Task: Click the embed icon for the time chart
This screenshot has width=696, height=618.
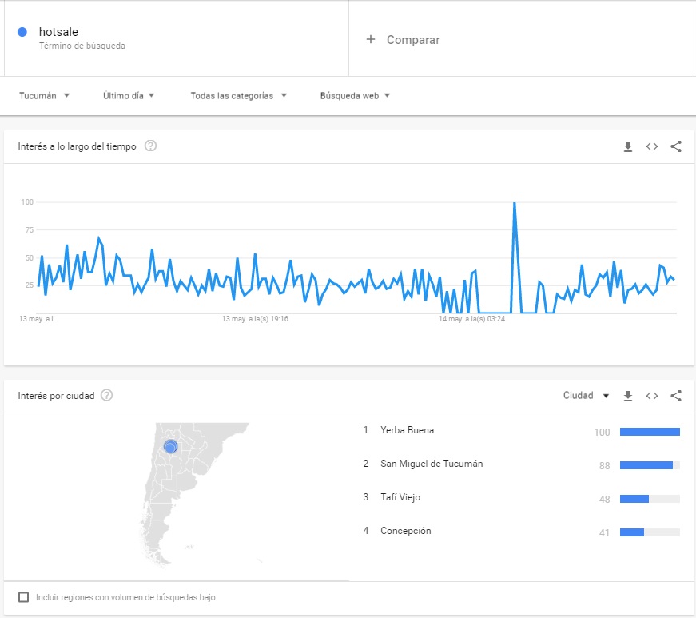Action: coord(652,146)
